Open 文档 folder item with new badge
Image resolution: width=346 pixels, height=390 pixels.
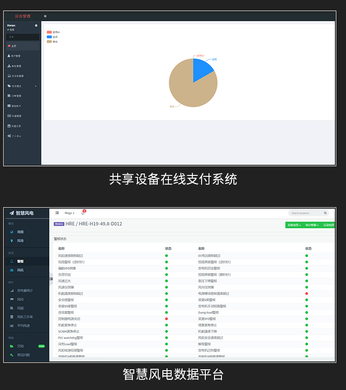pos(20,346)
